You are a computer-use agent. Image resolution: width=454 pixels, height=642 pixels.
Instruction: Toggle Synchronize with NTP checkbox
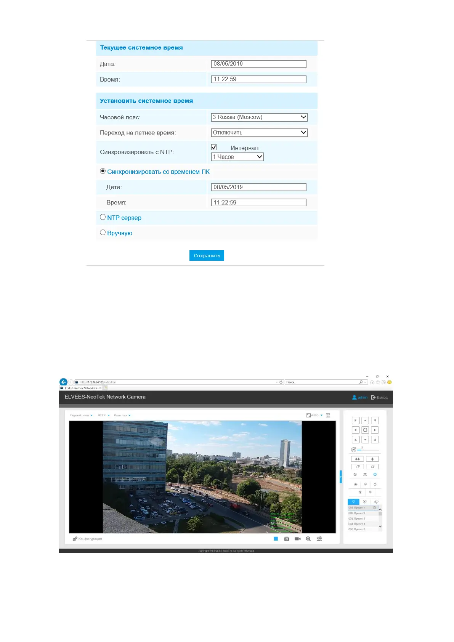[x=214, y=147]
